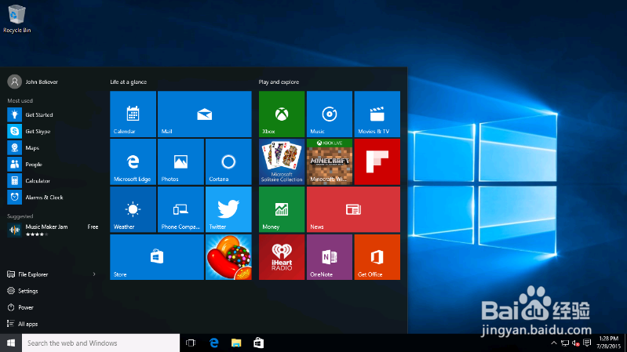This screenshot has height=352, width=627.
Task: Open the OneNote tile
Action: [x=330, y=257]
